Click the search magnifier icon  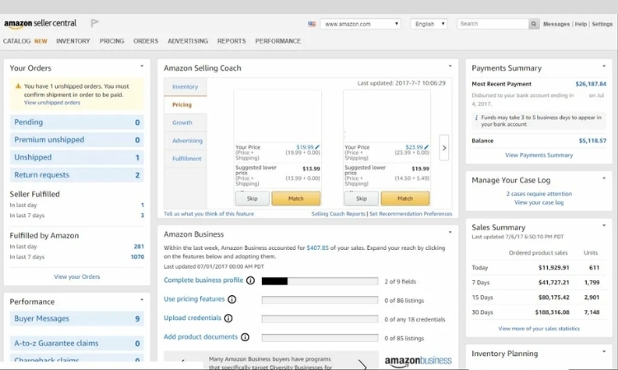click(534, 24)
